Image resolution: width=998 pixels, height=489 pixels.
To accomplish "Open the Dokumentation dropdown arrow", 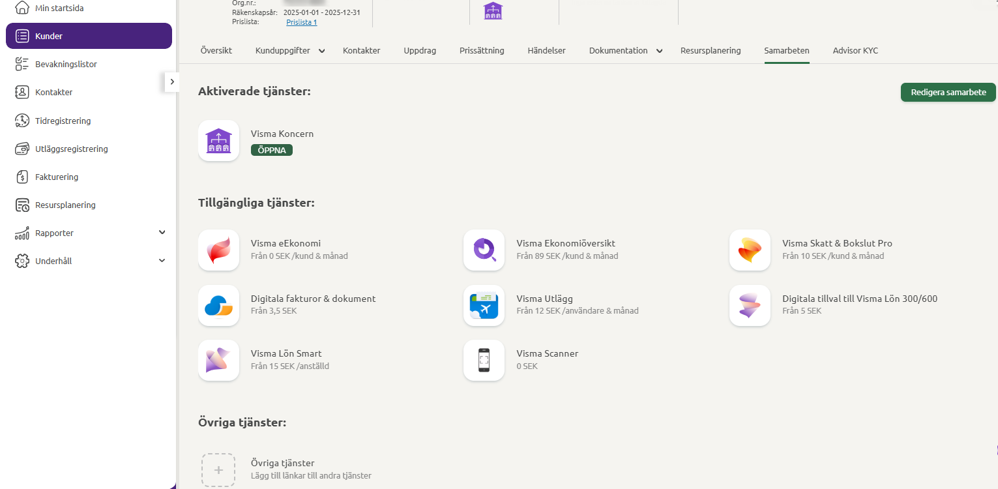I will pyautogui.click(x=660, y=51).
